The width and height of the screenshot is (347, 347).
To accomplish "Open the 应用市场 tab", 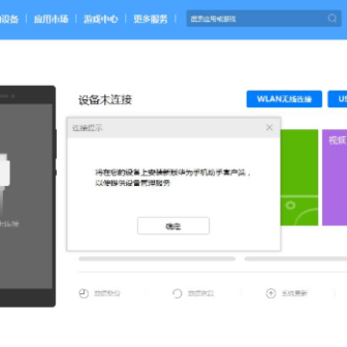I will point(51,19).
